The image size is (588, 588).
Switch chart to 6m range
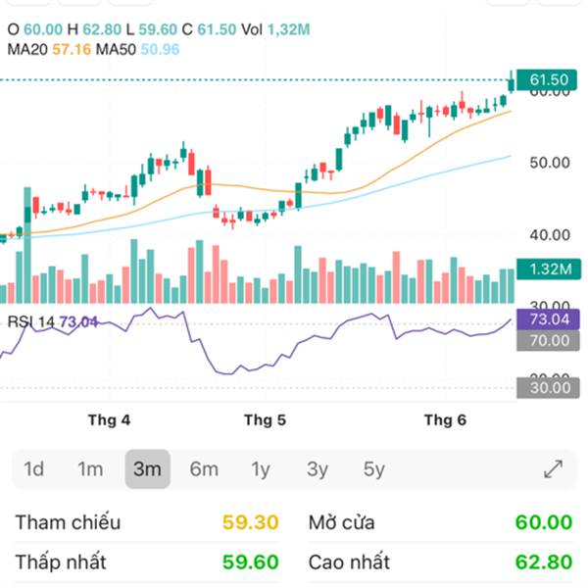(204, 469)
